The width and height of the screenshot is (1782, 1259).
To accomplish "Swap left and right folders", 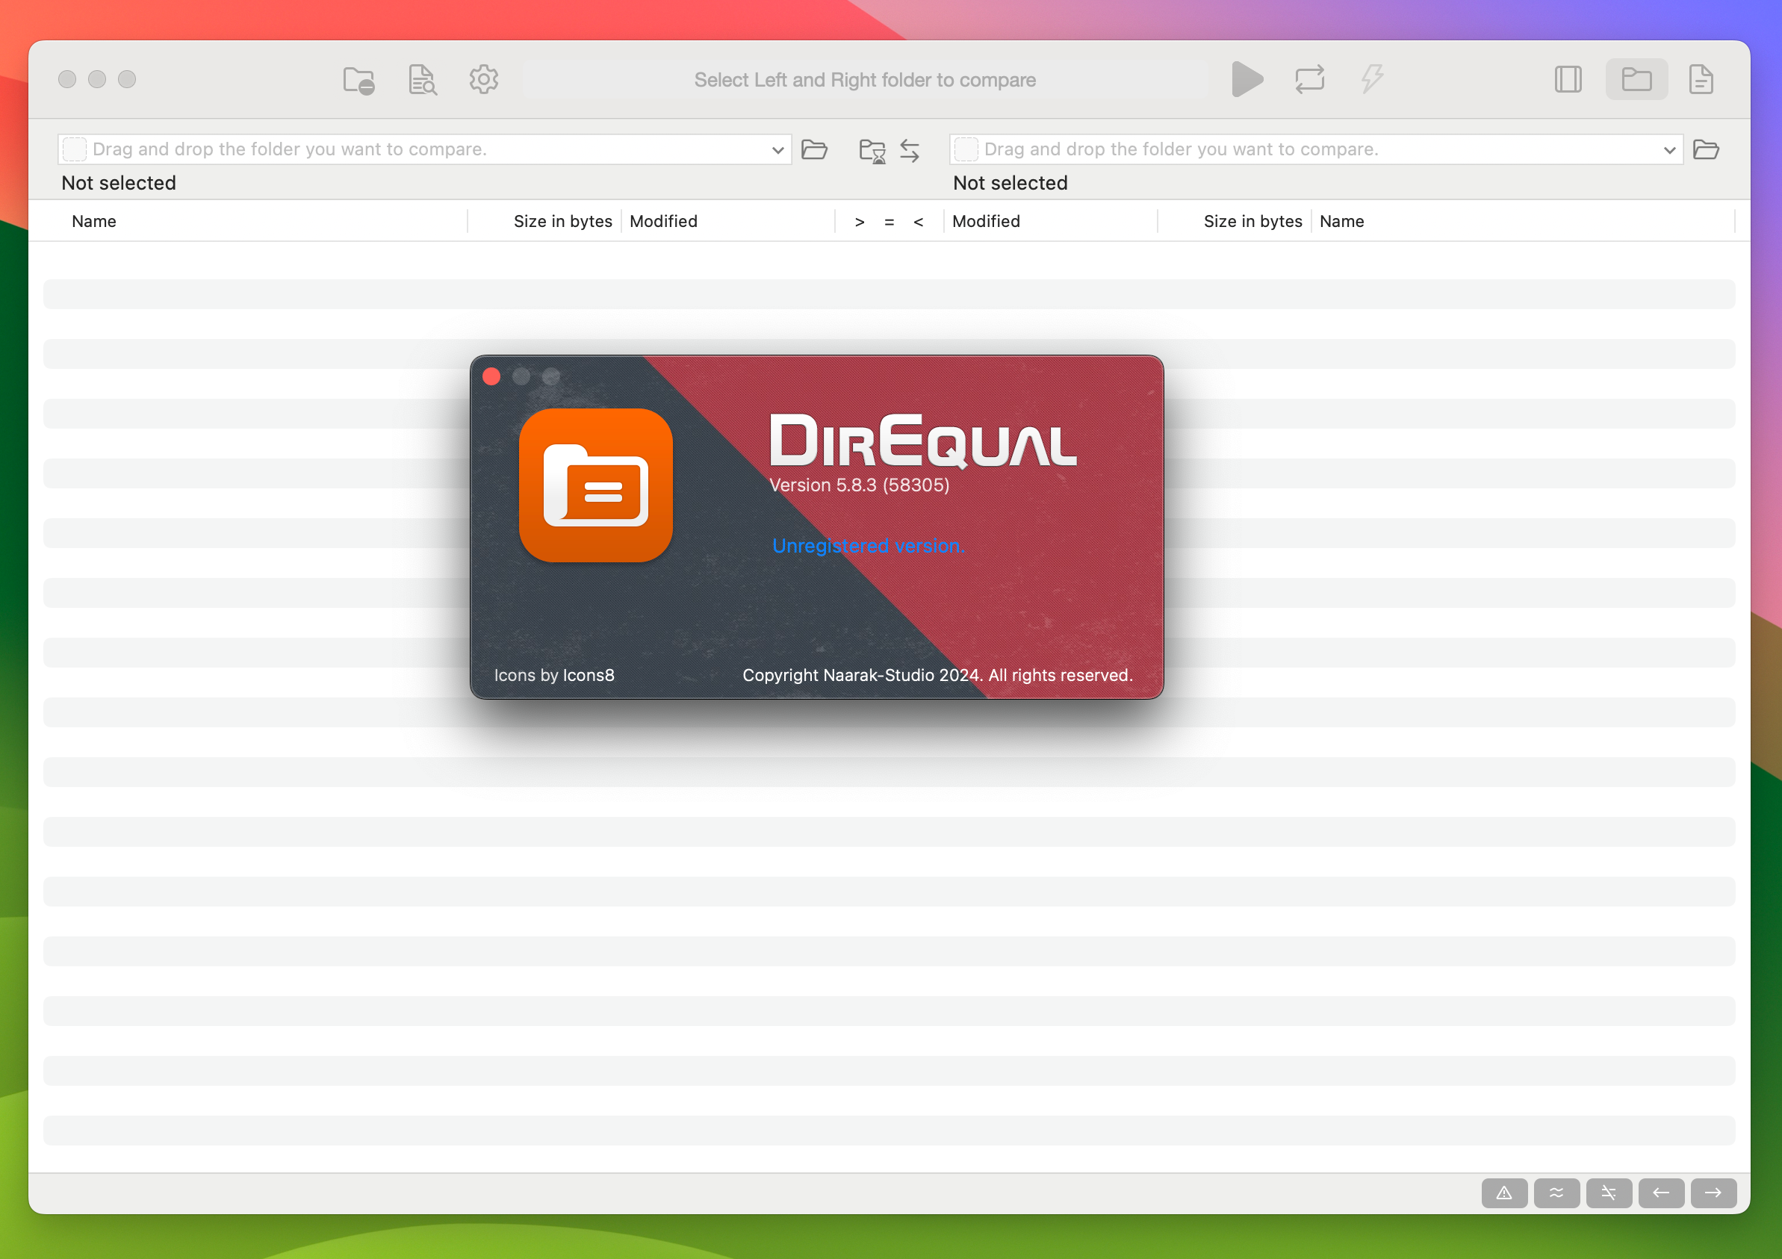I will coord(910,151).
